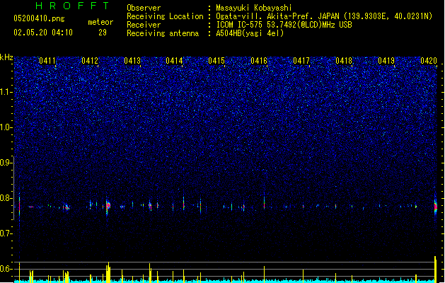Viewport: 445px width, 283px height.
Task: Click the 'meteor' count label
Action: click(x=100, y=22)
